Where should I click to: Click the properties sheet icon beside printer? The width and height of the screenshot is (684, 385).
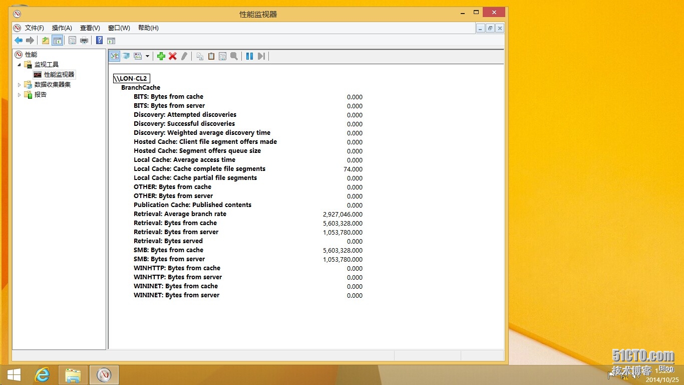pyautogui.click(x=72, y=41)
